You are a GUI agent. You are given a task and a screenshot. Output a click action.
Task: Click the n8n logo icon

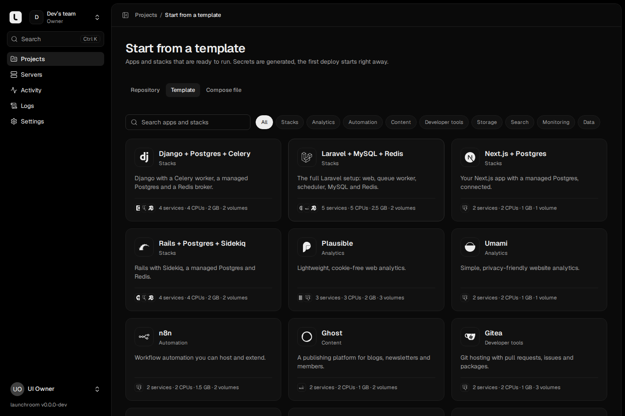[x=144, y=337]
